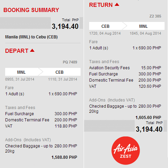
Task: Click the MNL departure airport box
Action: pos(21,72)
